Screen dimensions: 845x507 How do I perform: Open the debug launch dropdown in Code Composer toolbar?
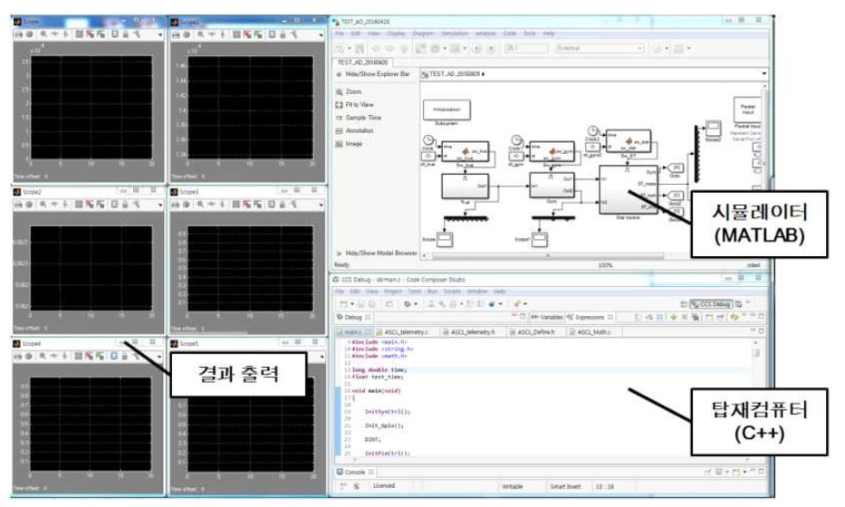[x=416, y=304]
